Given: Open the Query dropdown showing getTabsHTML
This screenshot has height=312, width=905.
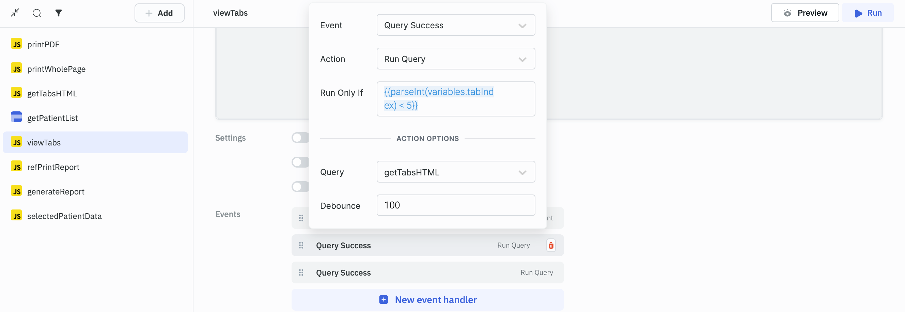Looking at the screenshot, I should pos(455,172).
